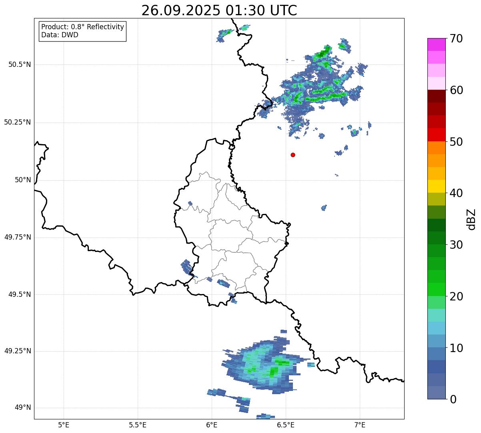Click the title '26.09.2025 01:30 UTC'
The image size is (481, 433).
pos(219,10)
